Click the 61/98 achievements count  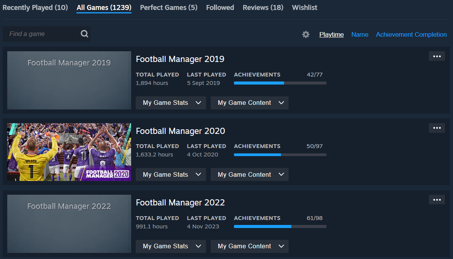pos(315,218)
